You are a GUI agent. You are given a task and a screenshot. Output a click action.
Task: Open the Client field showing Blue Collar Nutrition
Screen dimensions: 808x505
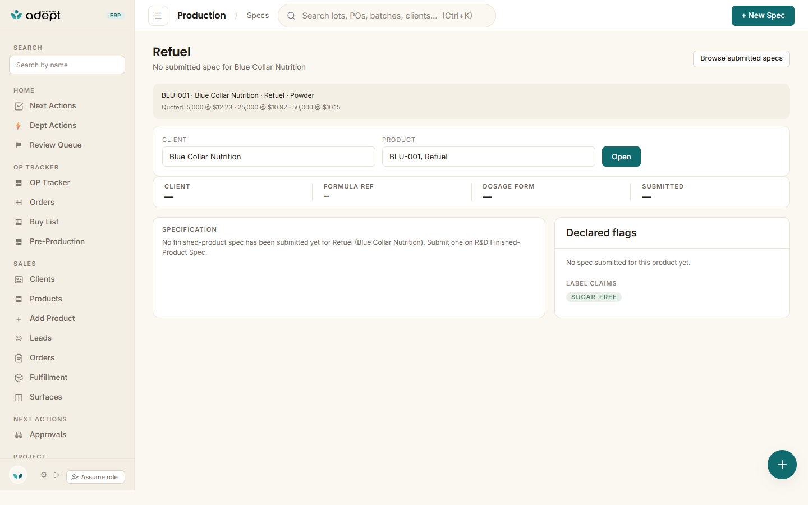[269, 157]
